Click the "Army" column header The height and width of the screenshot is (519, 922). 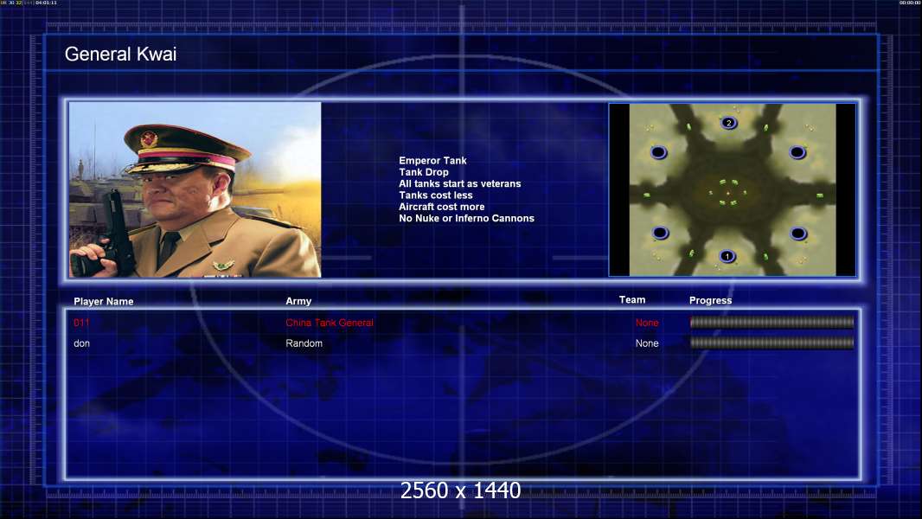click(298, 301)
